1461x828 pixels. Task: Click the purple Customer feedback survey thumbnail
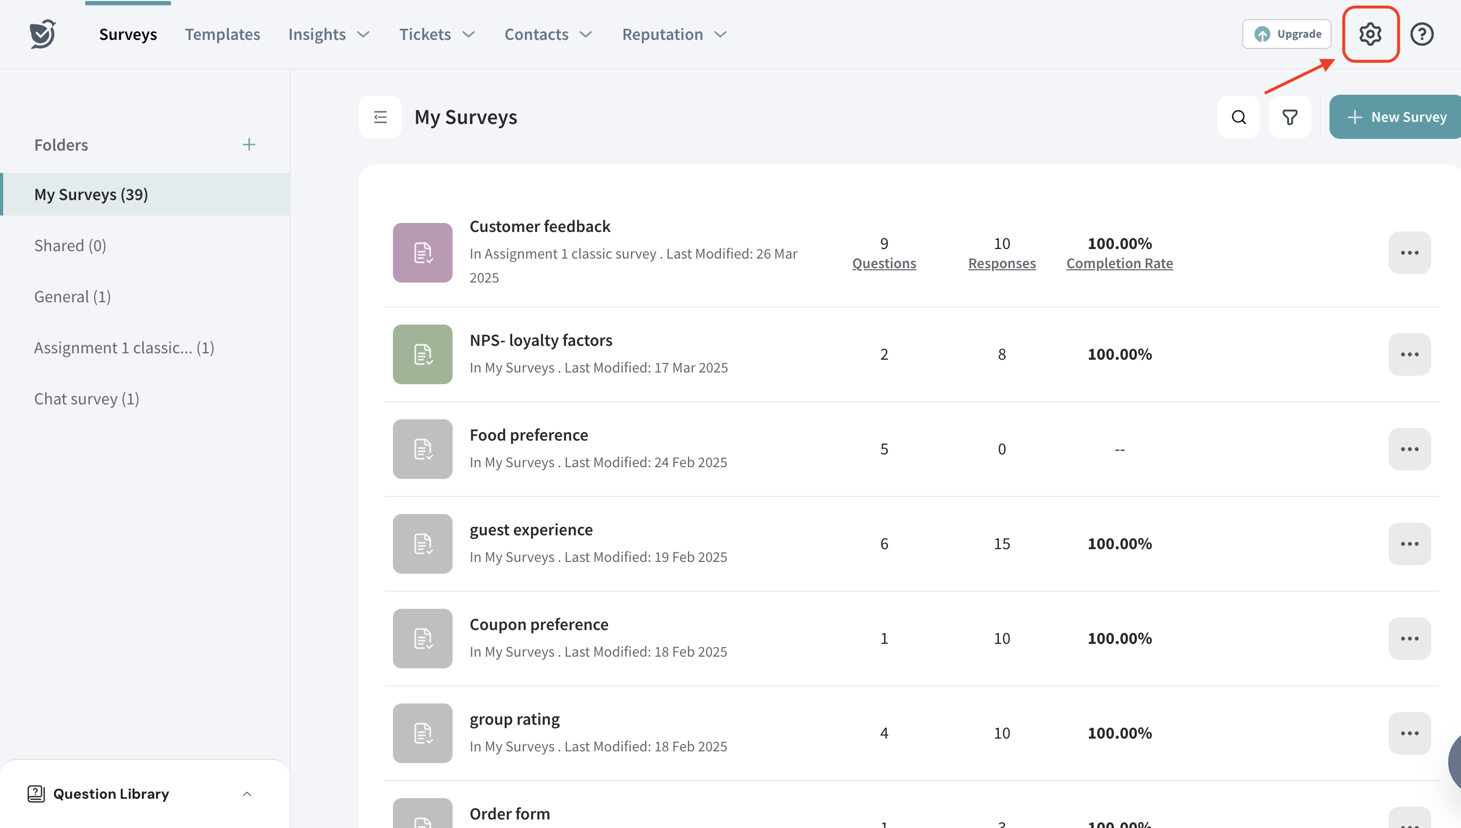(422, 252)
